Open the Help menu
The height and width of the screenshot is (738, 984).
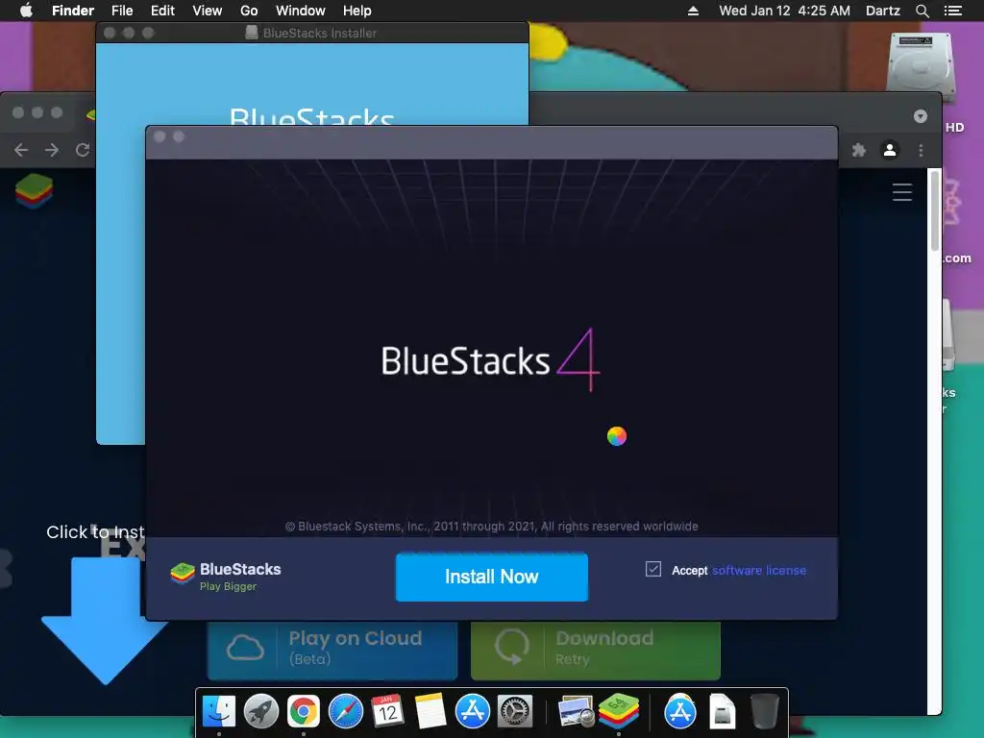[x=357, y=11]
